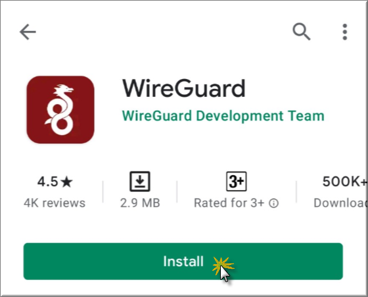Click the Install button text label
The width and height of the screenshot is (368, 297).
coord(183,261)
